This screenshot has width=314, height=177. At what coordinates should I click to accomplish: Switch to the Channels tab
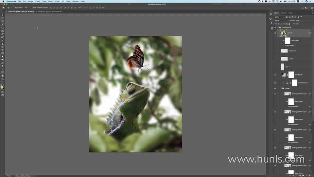[x=284, y=13]
